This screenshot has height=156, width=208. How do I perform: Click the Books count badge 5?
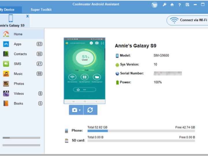[x=40, y=103]
